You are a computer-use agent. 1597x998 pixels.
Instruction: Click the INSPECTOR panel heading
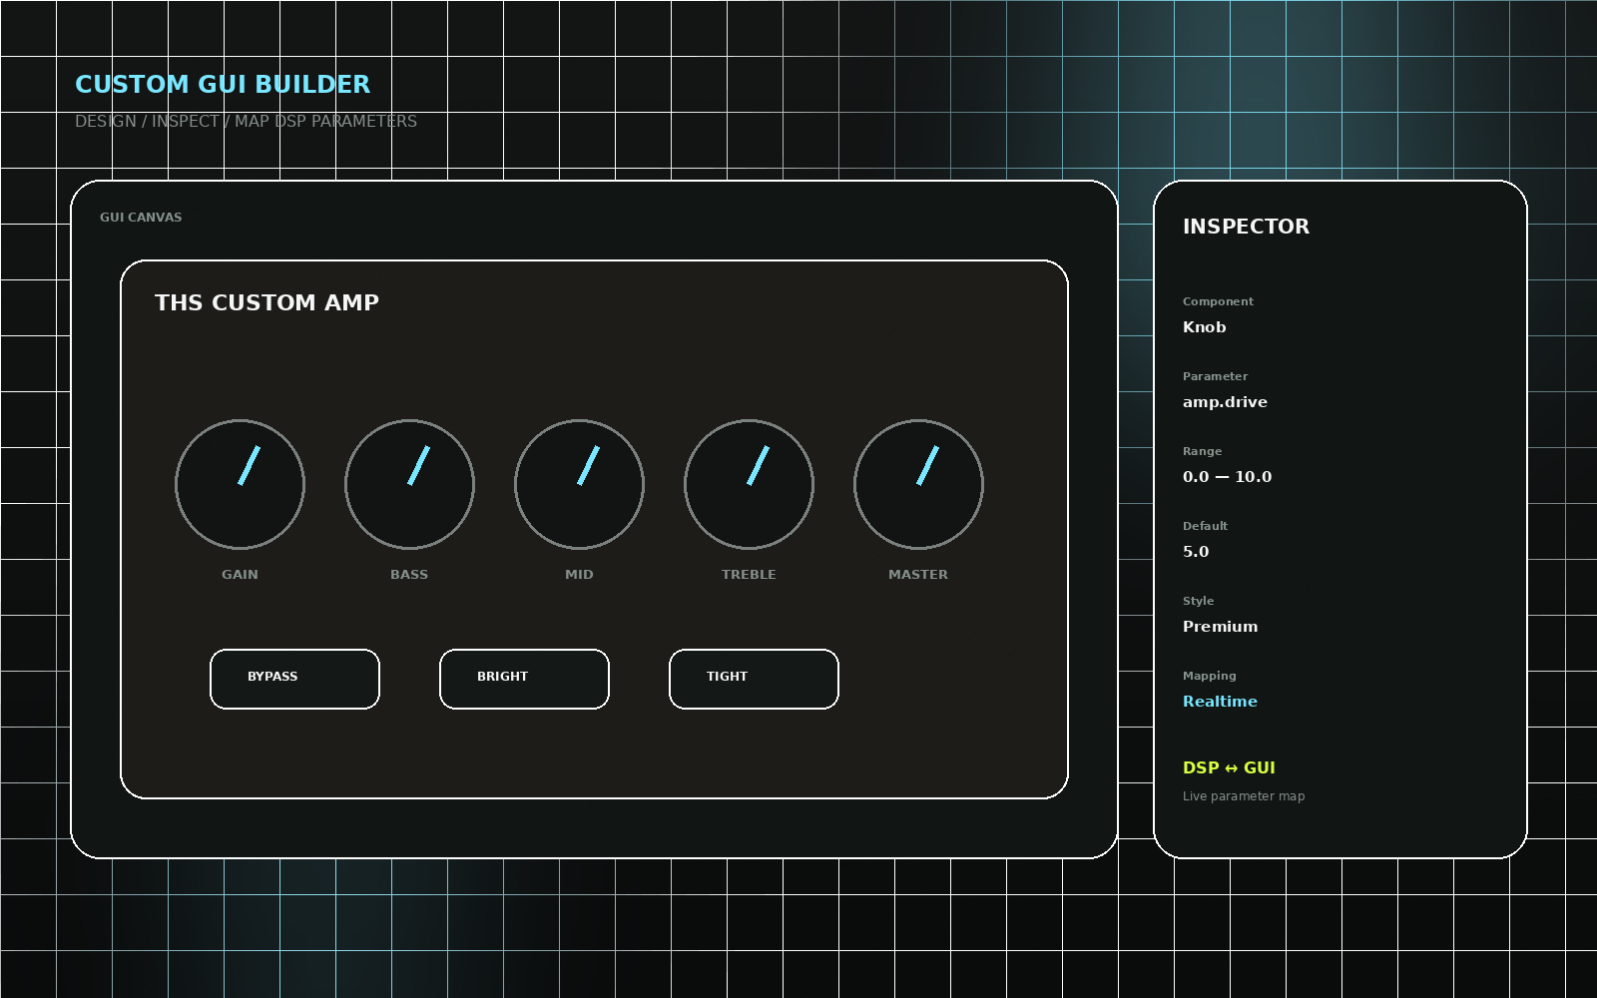coord(1246,227)
